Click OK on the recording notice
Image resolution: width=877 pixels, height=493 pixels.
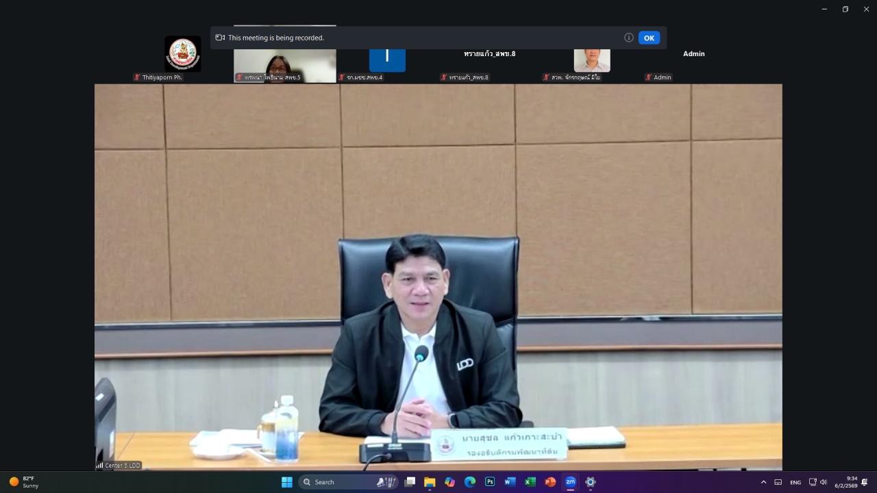[x=649, y=38]
